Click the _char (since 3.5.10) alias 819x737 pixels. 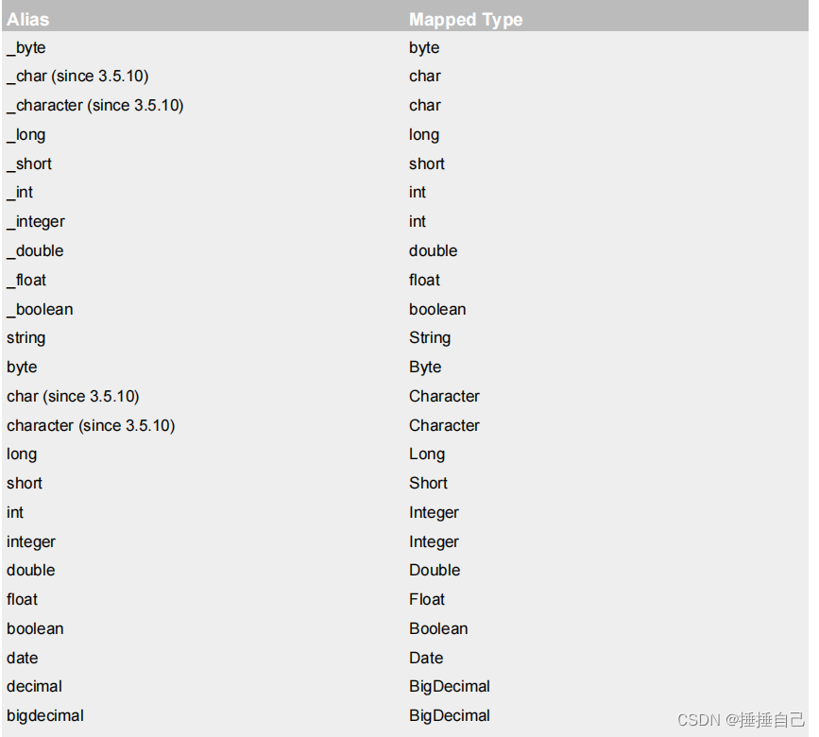click(x=77, y=76)
